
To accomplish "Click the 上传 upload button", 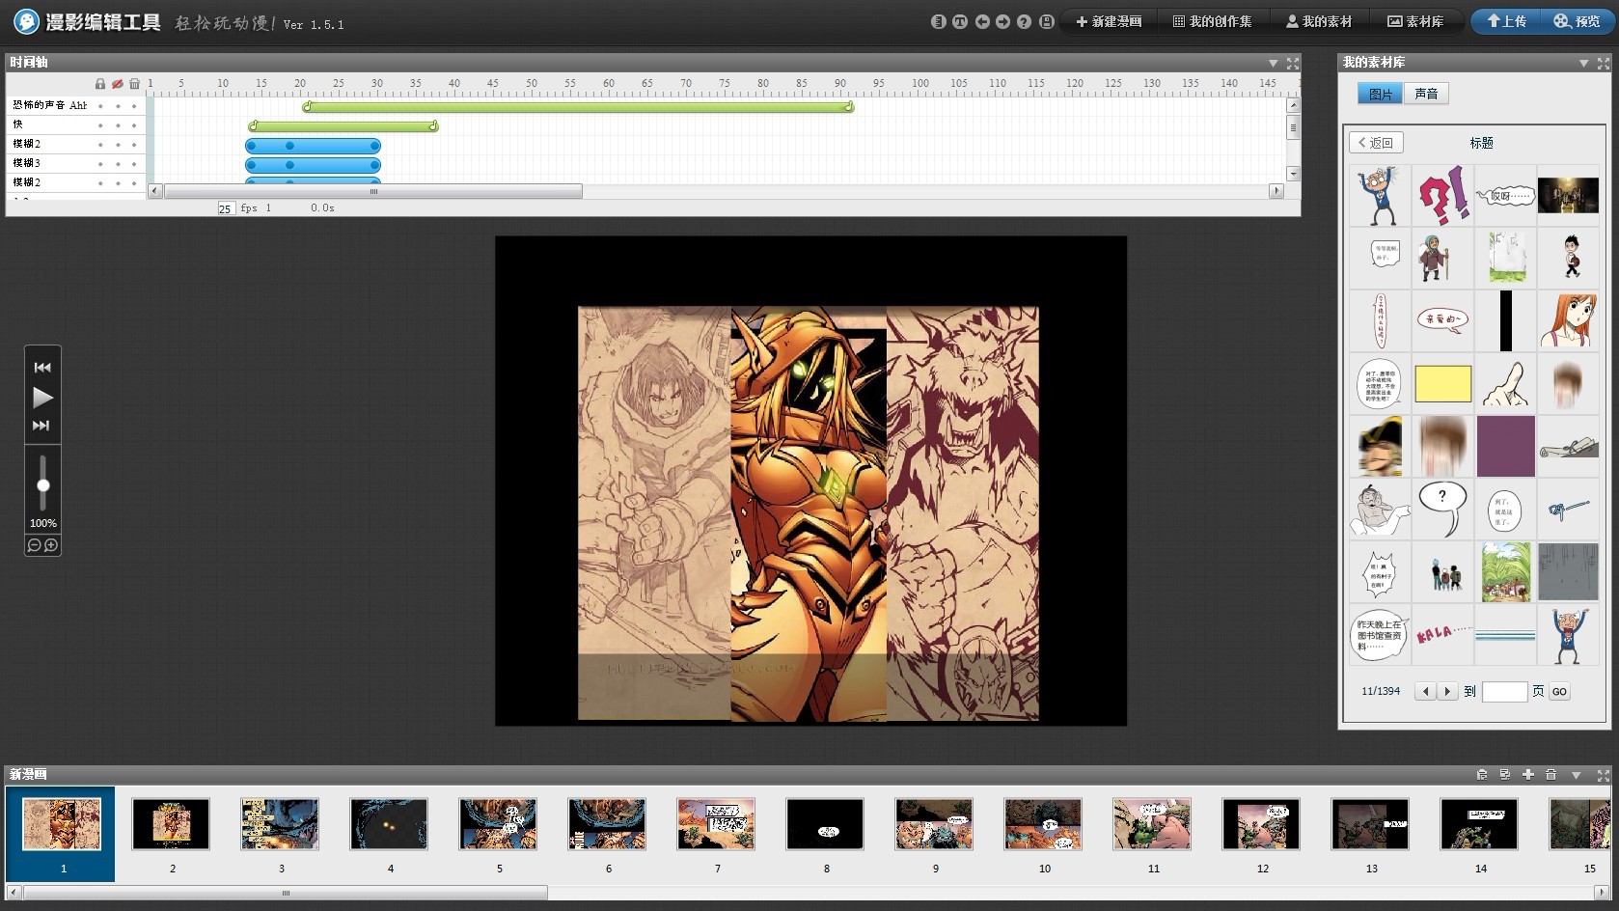I will pyautogui.click(x=1506, y=21).
